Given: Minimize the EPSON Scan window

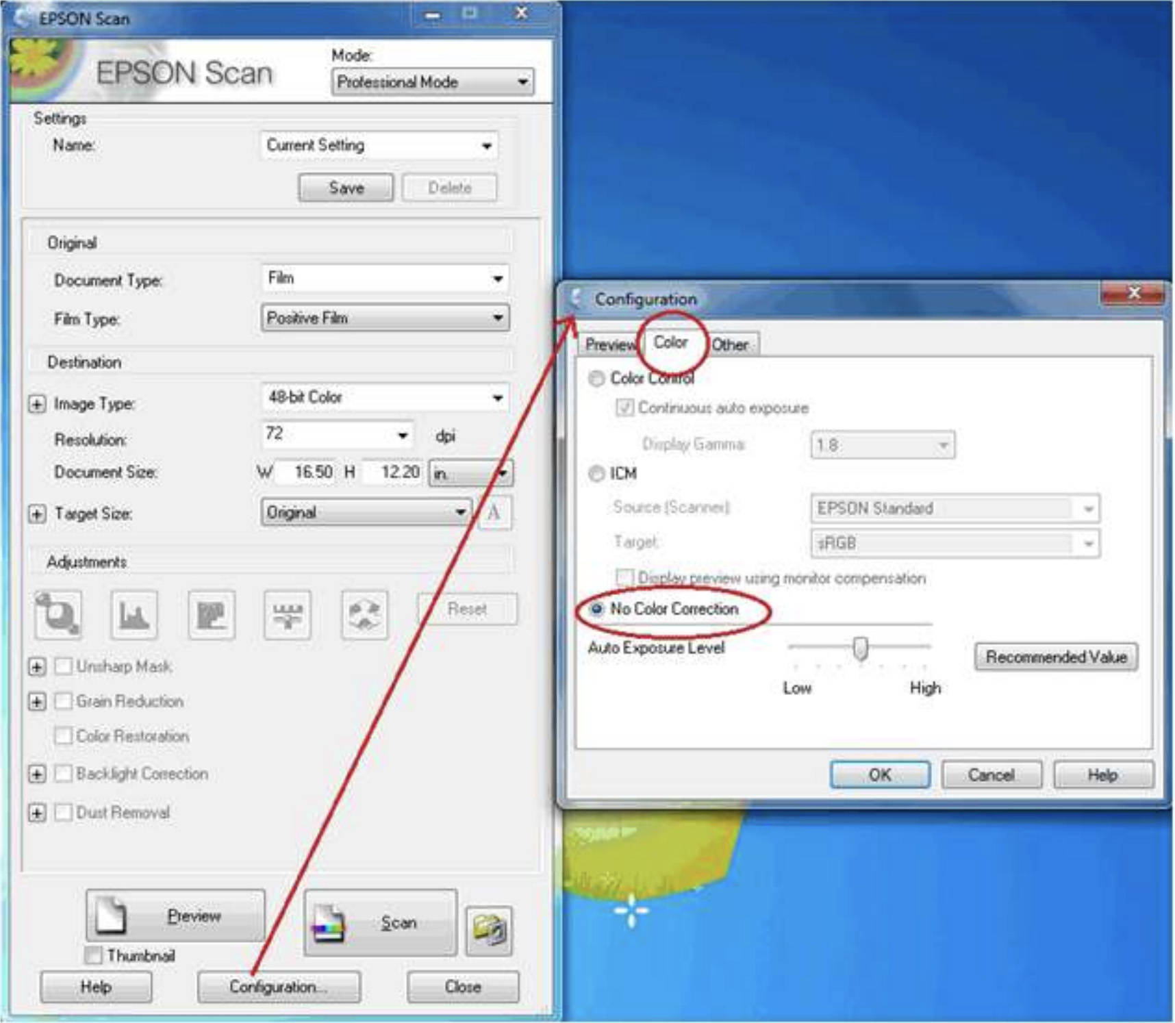Looking at the screenshot, I should 433,14.
